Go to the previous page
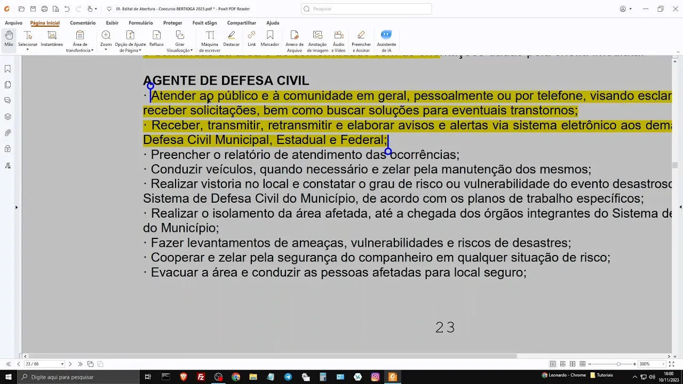The width and height of the screenshot is (683, 384). (19, 364)
